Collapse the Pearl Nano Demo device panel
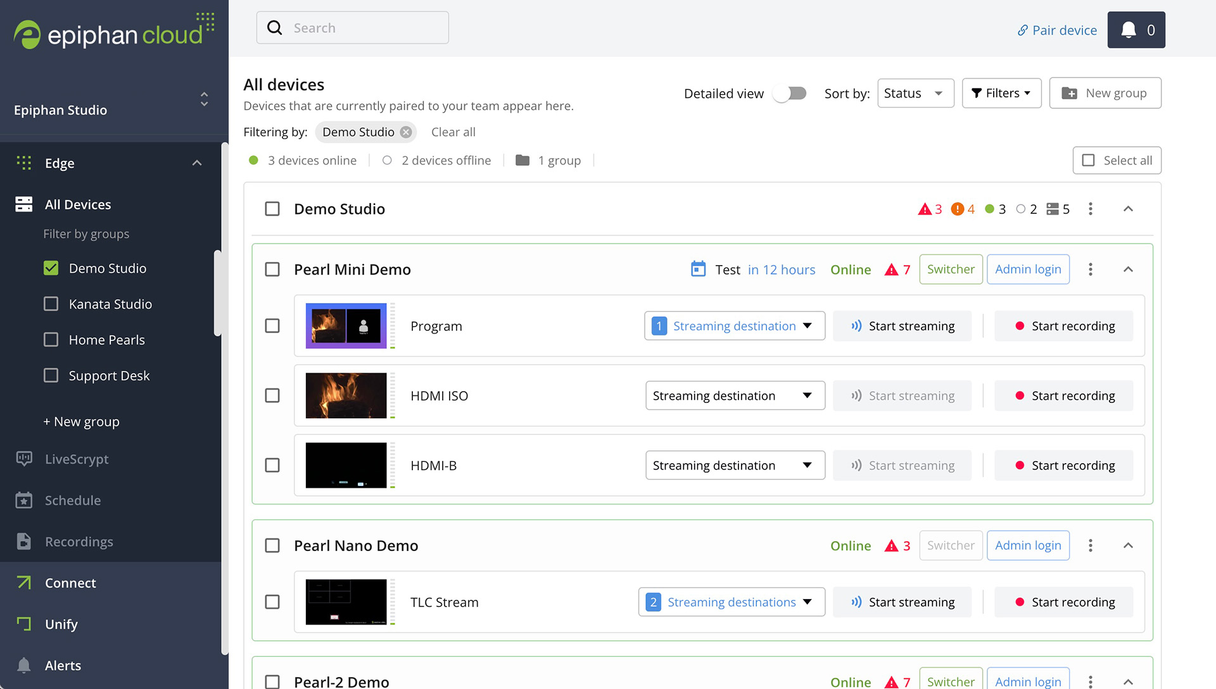 click(1128, 545)
